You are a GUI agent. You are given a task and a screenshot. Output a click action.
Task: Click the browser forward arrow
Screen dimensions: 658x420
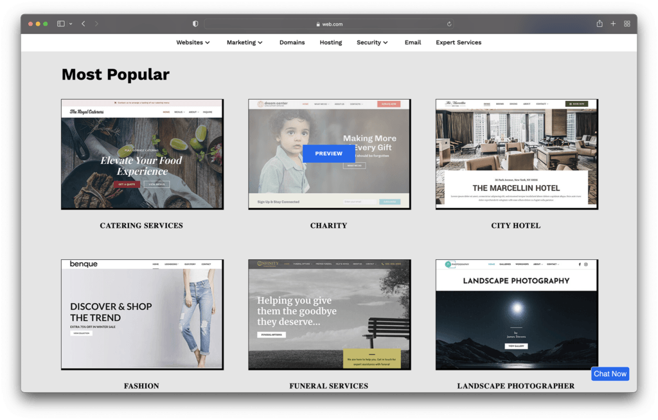(x=97, y=24)
